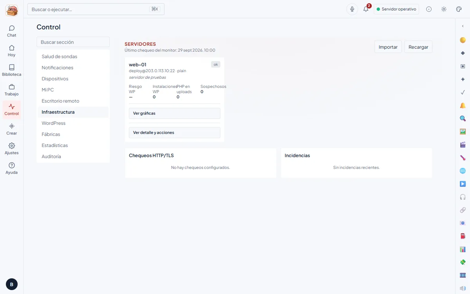Click the headphones icon in right rail
Image resolution: width=470 pixels, height=294 pixels.
pos(463,197)
